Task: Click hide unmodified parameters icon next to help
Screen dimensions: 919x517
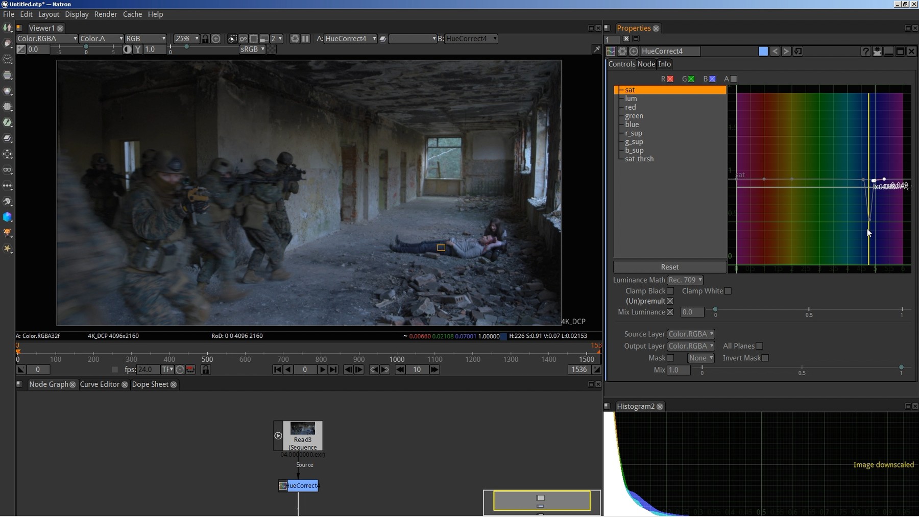Action: coord(877,51)
